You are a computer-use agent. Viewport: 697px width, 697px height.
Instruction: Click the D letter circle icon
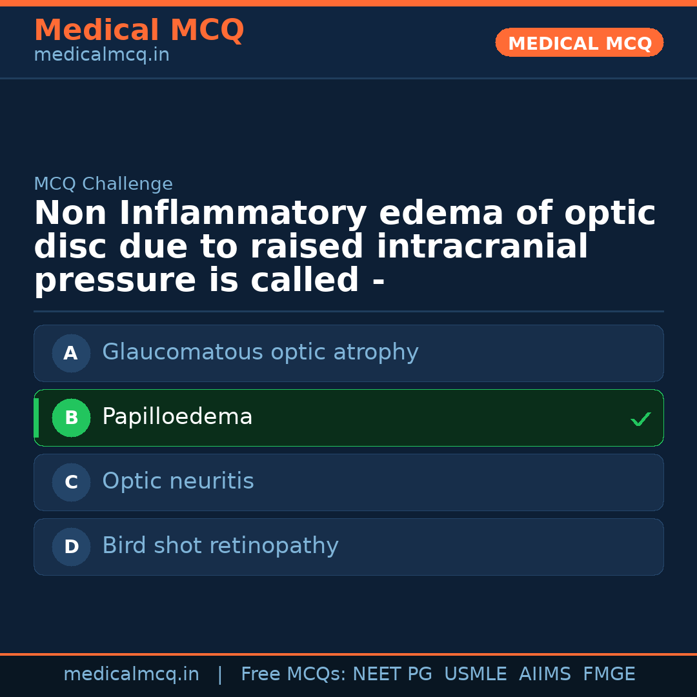(x=71, y=547)
